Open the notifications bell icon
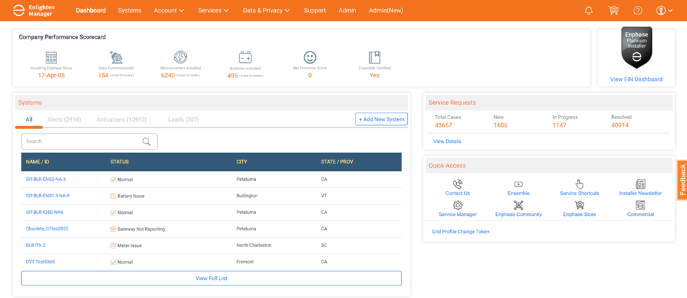The image size is (687, 298). click(588, 11)
